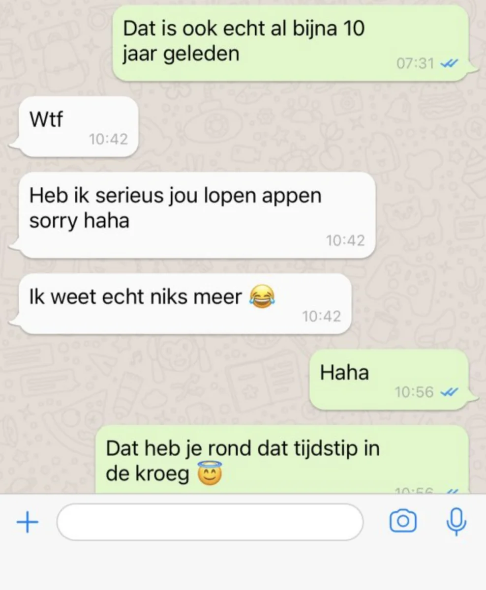Screen dimensions: 486x590
Task: Tap the chat wallpaper between Wtf and messages
Action: [x=295, y=128]
